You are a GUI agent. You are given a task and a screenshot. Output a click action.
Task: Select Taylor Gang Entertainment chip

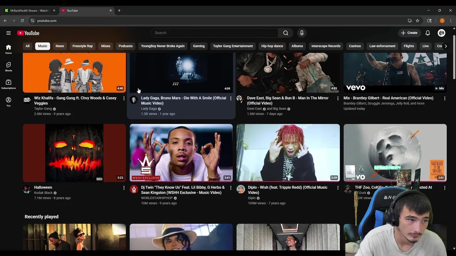[233, 46]
